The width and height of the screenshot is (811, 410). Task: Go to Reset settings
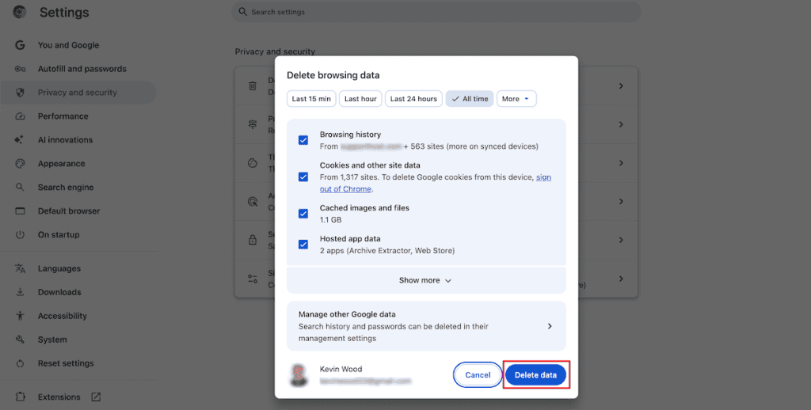click(78, 363)
